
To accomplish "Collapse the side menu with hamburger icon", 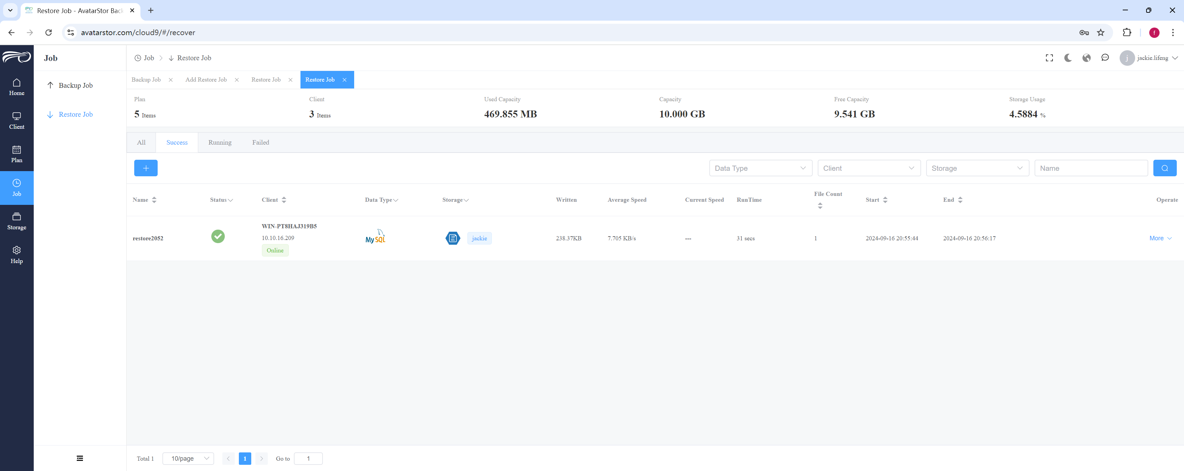I will pos(80,458).
